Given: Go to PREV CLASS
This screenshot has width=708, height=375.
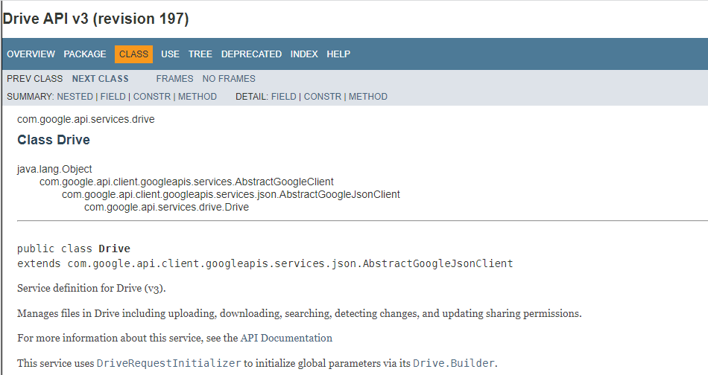Looking at the screenshot, I should tap(35, 78).
